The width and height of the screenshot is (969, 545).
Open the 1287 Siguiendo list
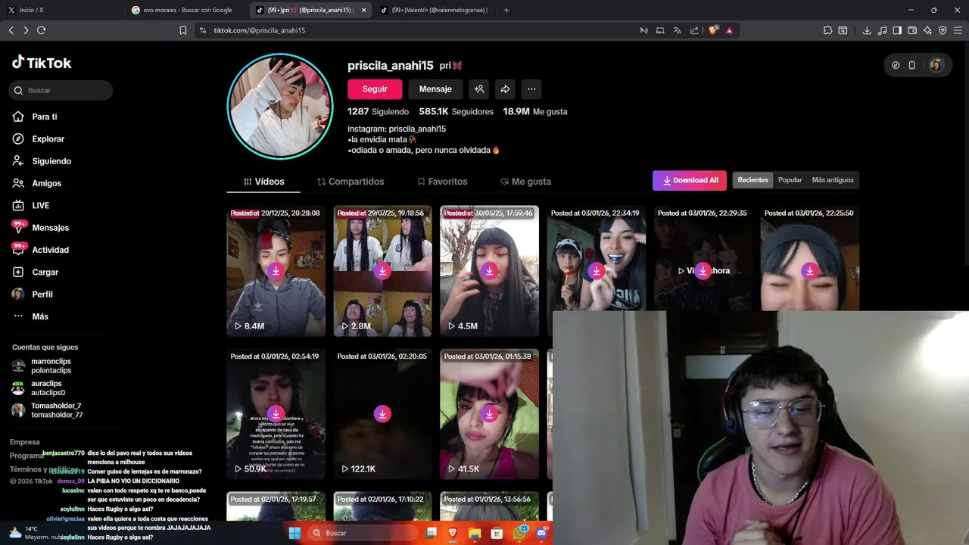pos(378,111)
